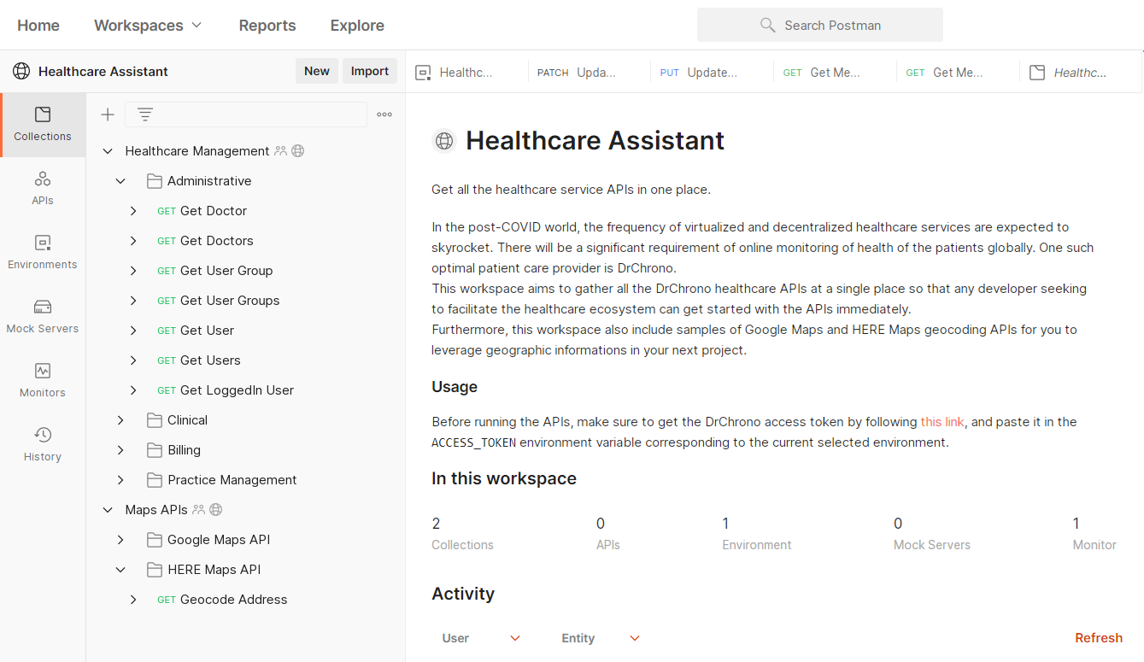
Task: Switch to the first GET Get Me... tab
Action: (x=835, y=73)
